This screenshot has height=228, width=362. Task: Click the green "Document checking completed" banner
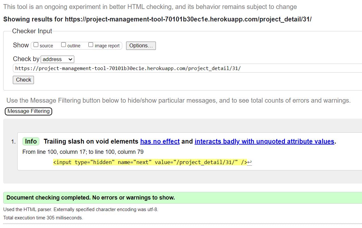89,198
